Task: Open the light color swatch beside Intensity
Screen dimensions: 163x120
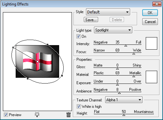Action: [151, 43]
